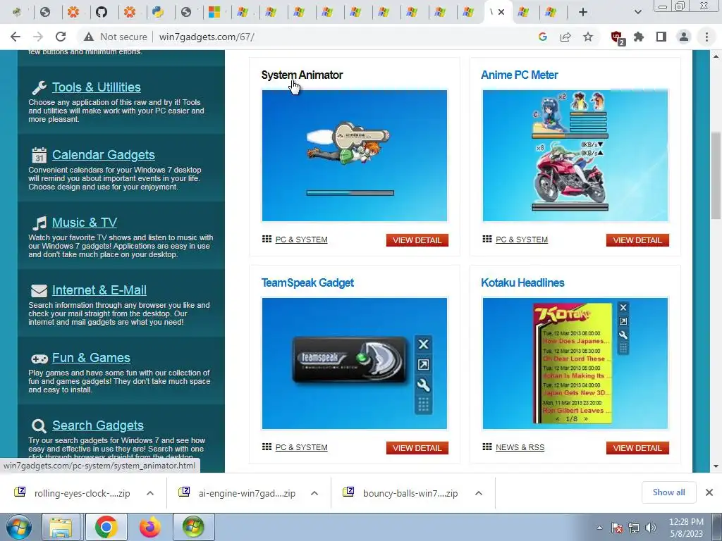The height and width of the screenshot is (541, 722).
Task: Open PC & SYSTEM link under System Animator
Action: (x=301, y=240)
